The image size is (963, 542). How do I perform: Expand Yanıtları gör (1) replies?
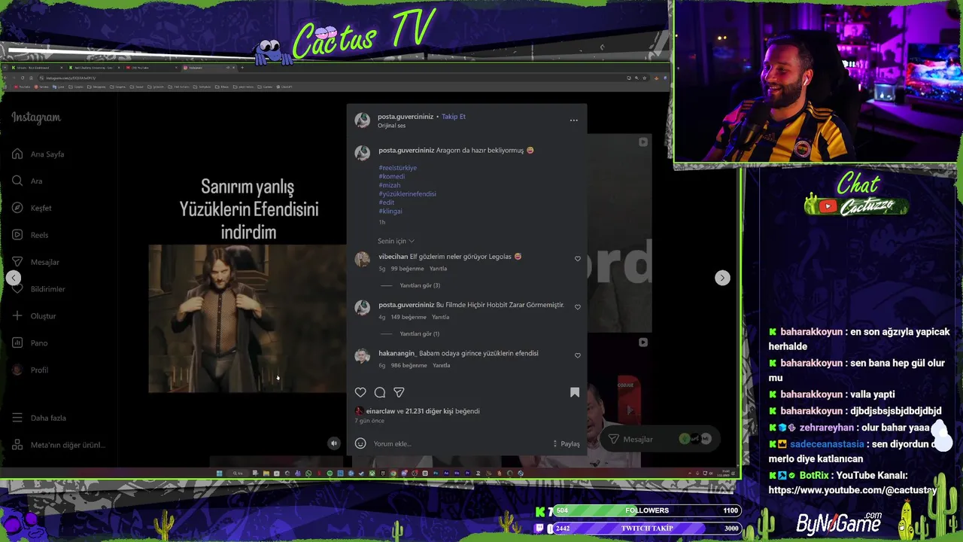point(419,333)
